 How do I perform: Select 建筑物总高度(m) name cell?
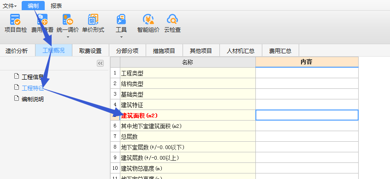(x=188, y=168)
